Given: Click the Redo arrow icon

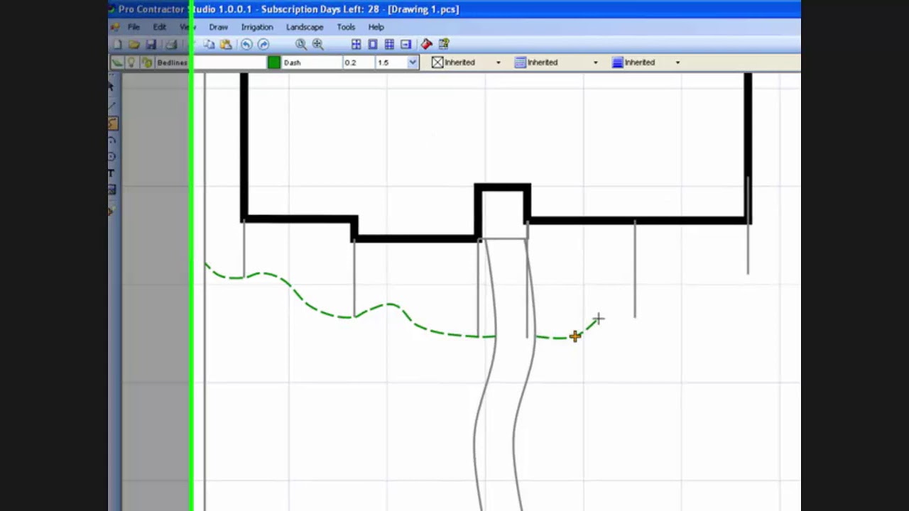Looking at the screenshot, I should [x=263, y=45].
